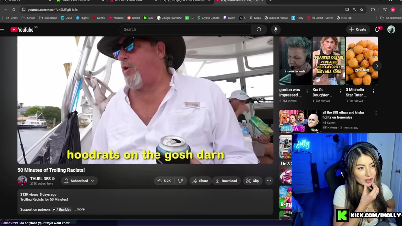
Task: Open a new browser tab with plus
Action: [x=270, y=1]
